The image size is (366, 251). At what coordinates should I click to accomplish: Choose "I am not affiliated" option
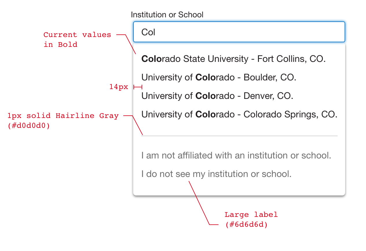(236, 156)
